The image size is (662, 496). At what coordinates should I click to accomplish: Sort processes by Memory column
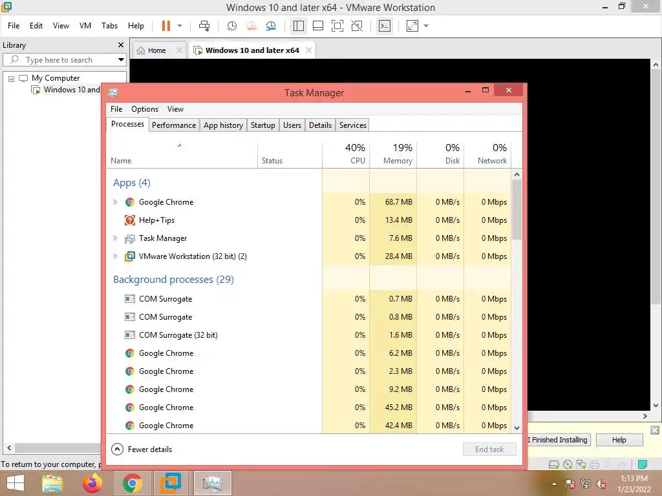[394, 154]
